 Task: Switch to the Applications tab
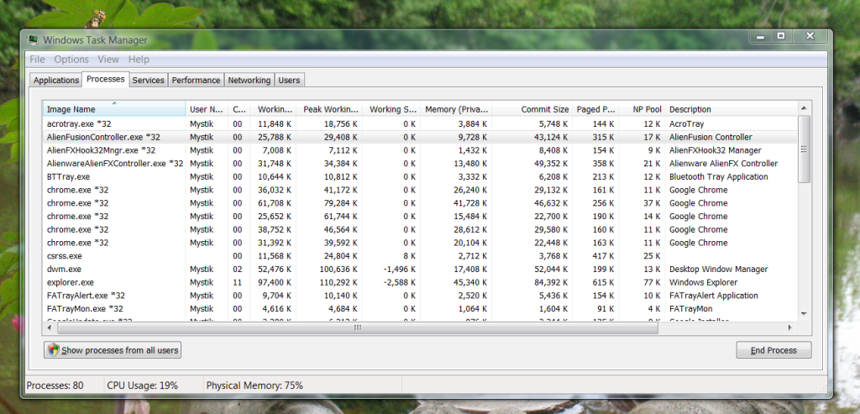[56, 80]
